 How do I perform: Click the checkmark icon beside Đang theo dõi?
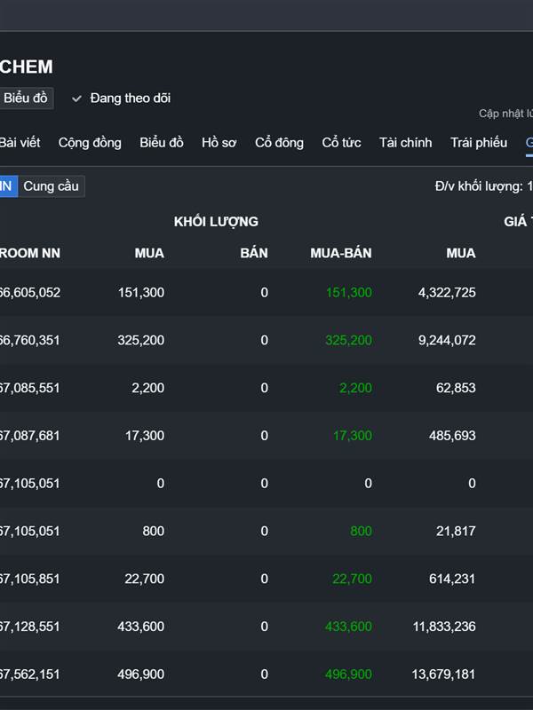click(x=77, y=99)
